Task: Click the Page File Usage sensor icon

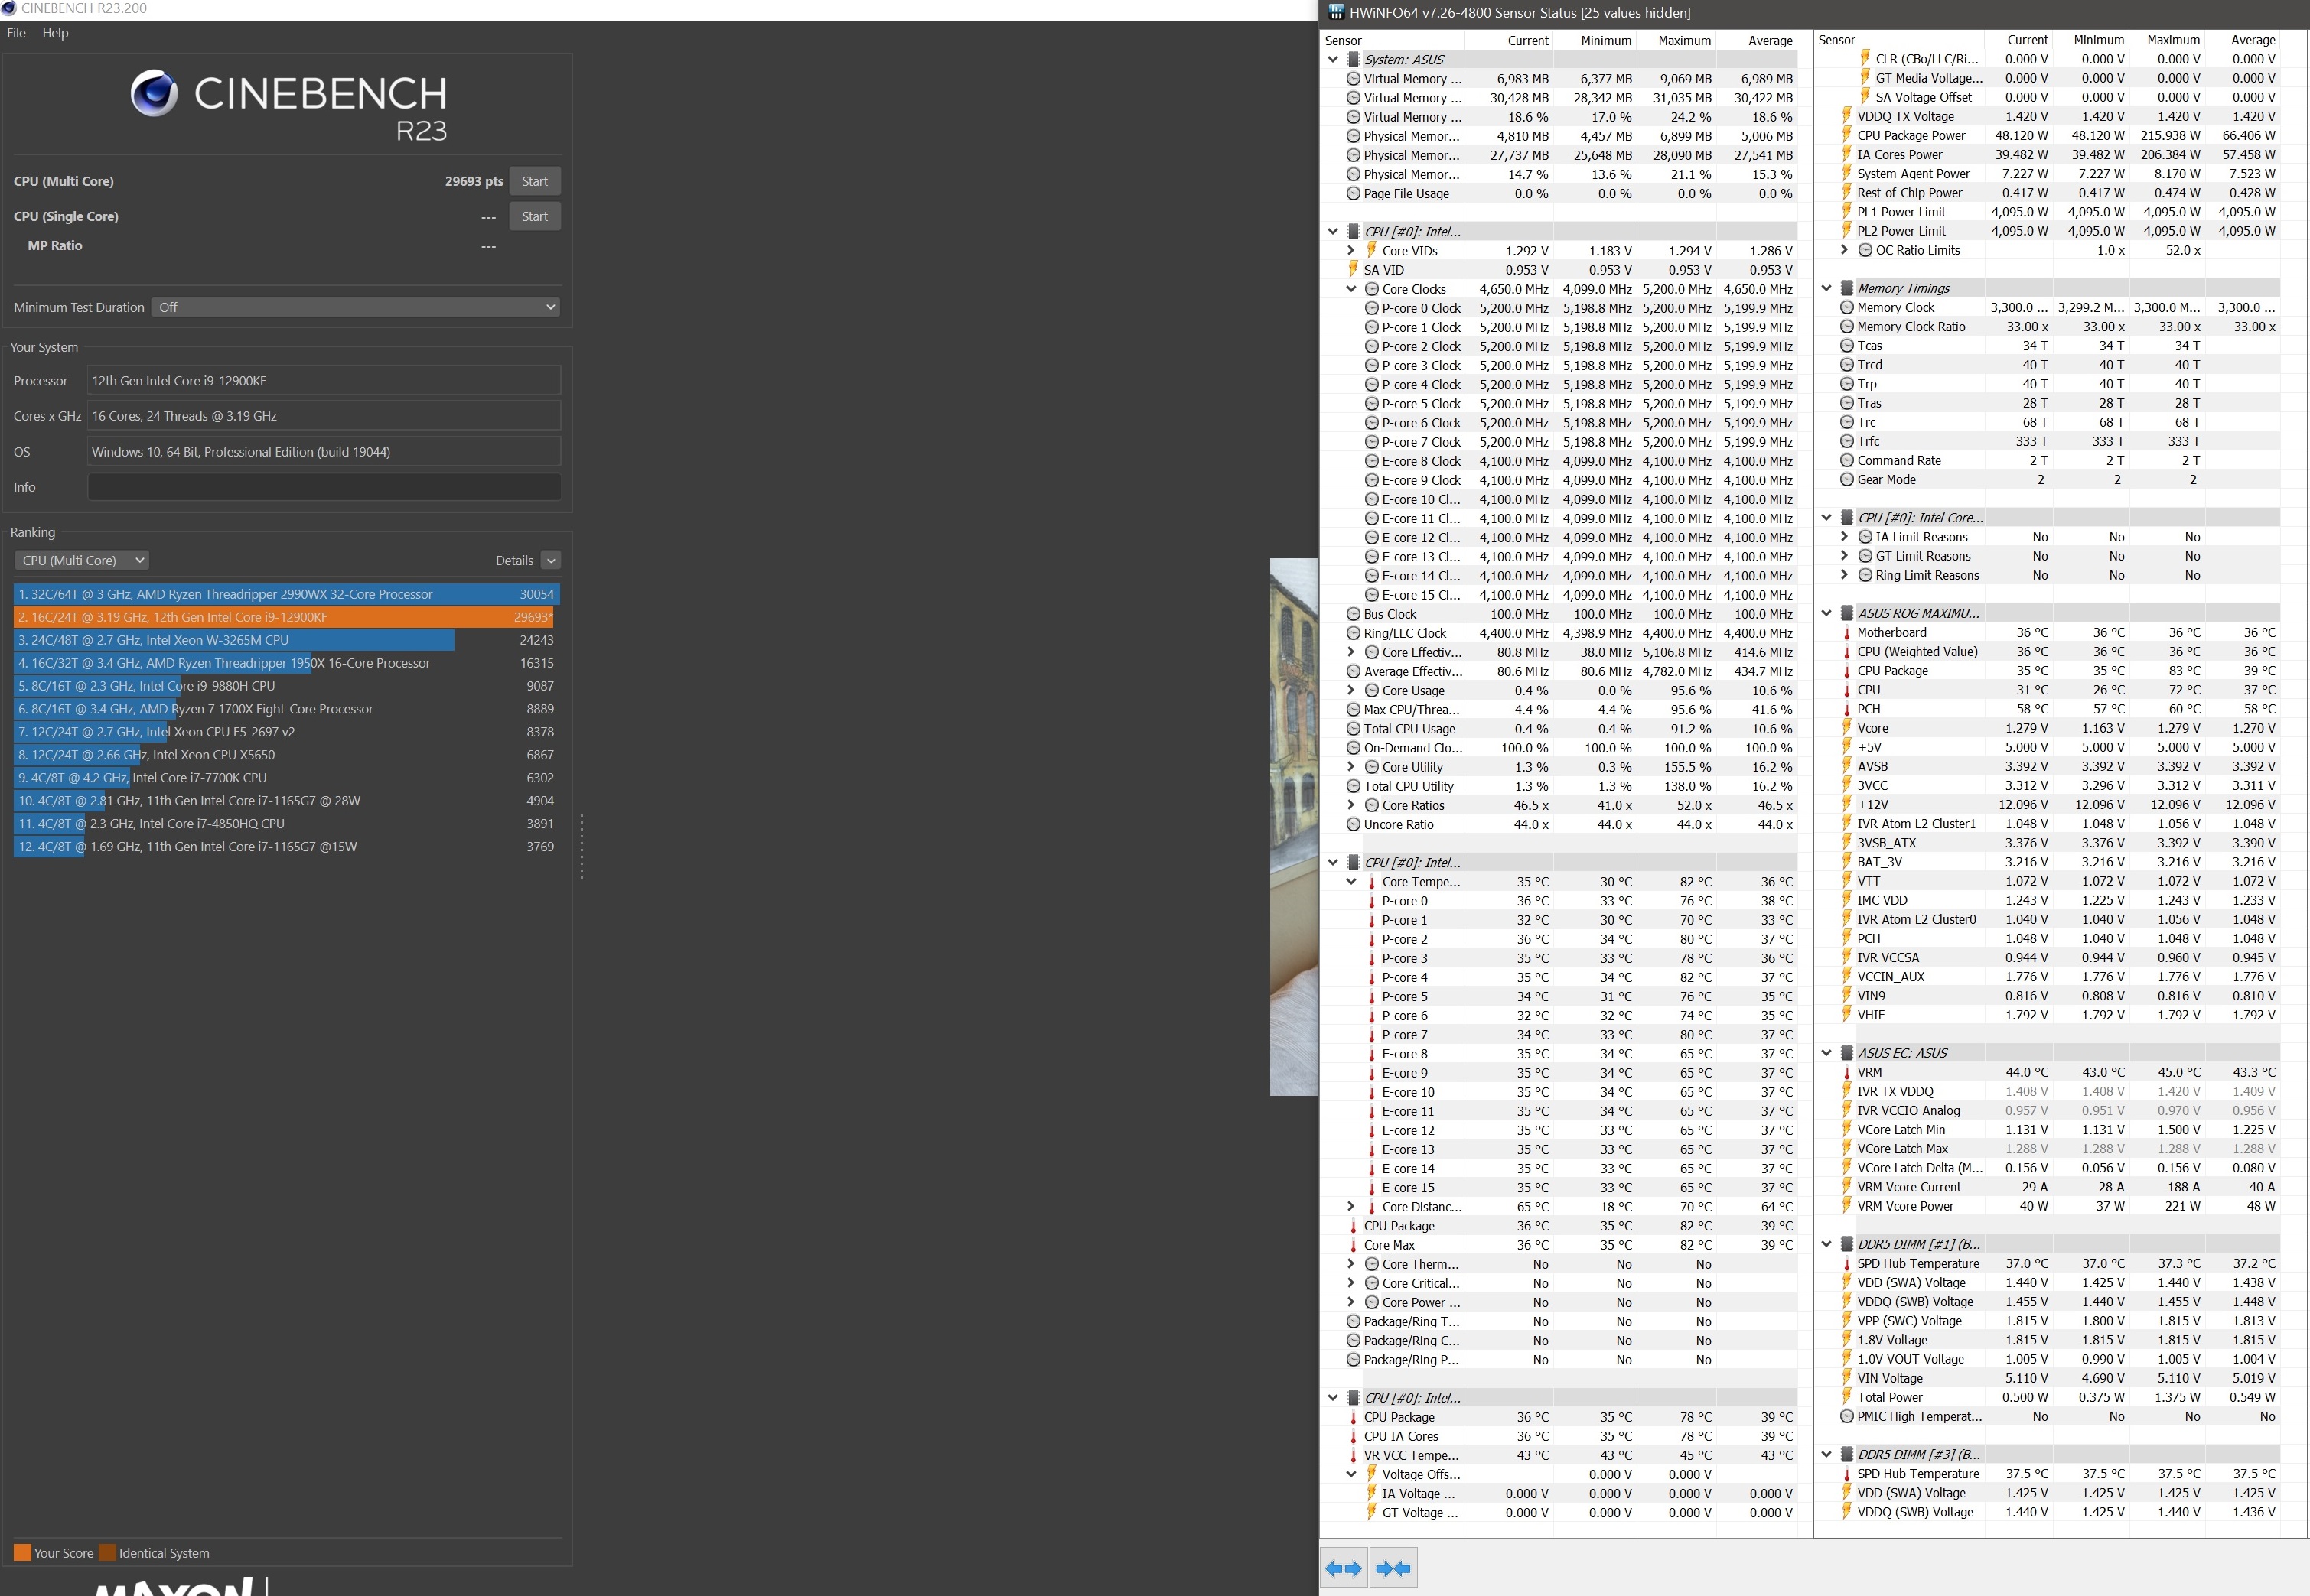Action: 1353,194
